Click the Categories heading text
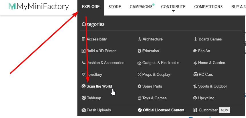 [x=93, y=24]
